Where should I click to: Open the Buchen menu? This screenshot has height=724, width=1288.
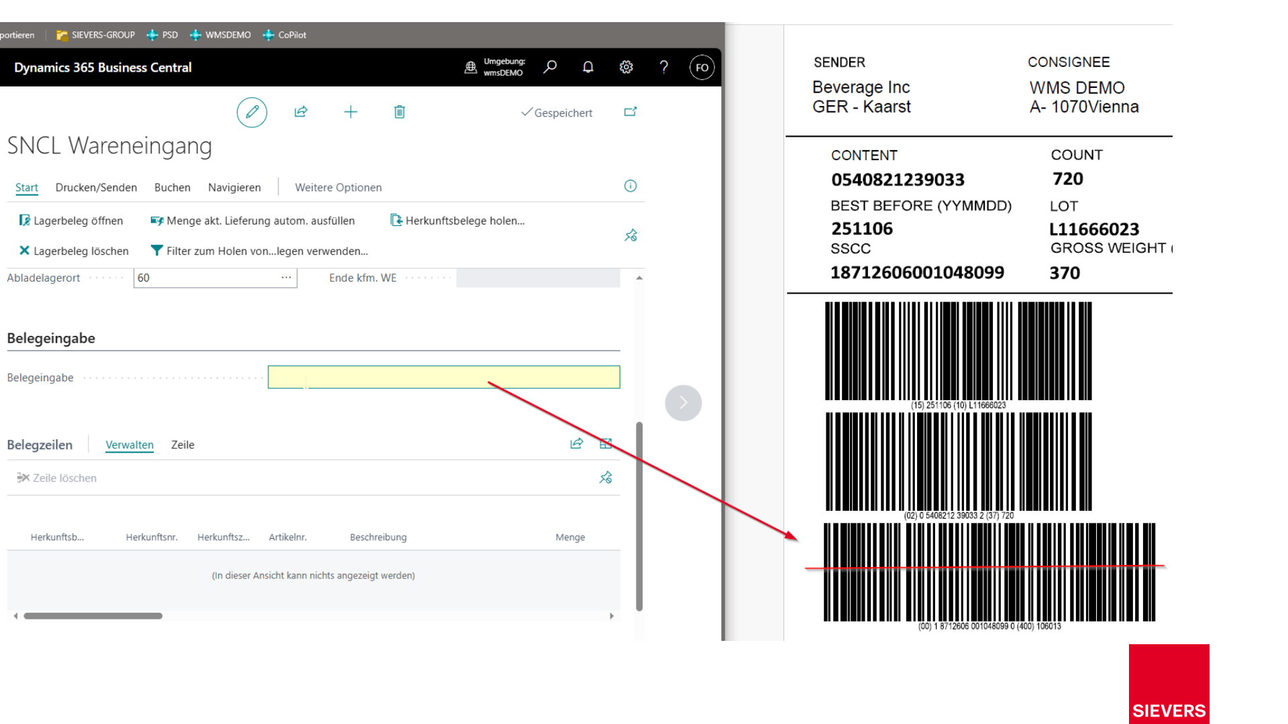(x=172, y=188)
